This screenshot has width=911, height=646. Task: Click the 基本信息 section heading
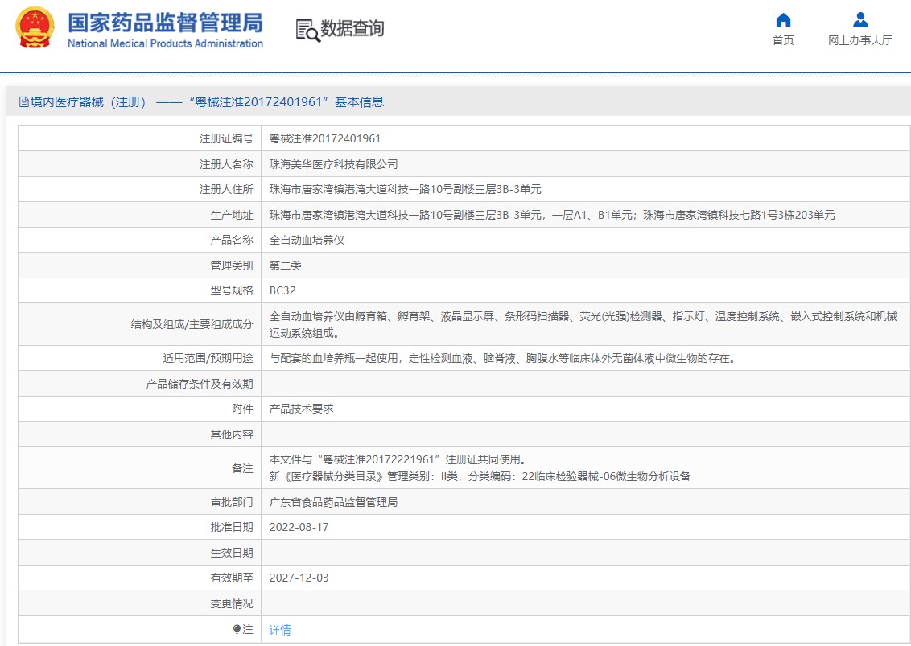[359, 102]
